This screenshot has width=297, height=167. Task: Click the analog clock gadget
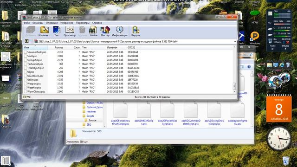278,139
